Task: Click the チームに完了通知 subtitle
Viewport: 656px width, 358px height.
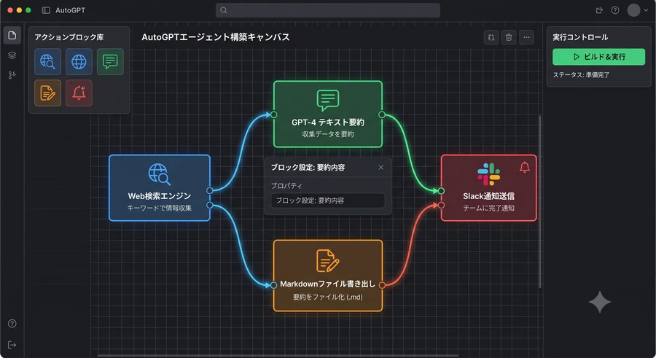Action: coord(488,208)
